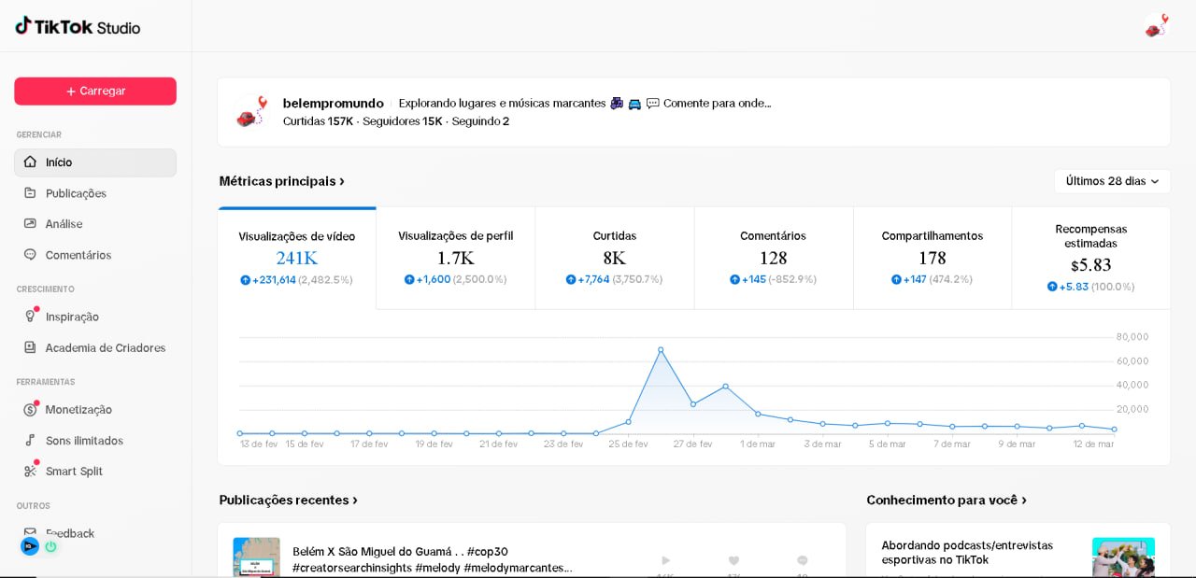Click the comment icon on the recent post
The width and height of the screenshot is (1196, 578).
802,560
